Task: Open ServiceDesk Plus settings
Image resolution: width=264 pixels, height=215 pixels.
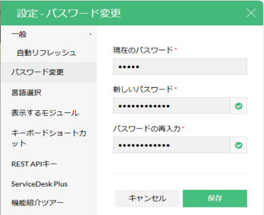Action: pyautogui.click(x=39, y=184)
